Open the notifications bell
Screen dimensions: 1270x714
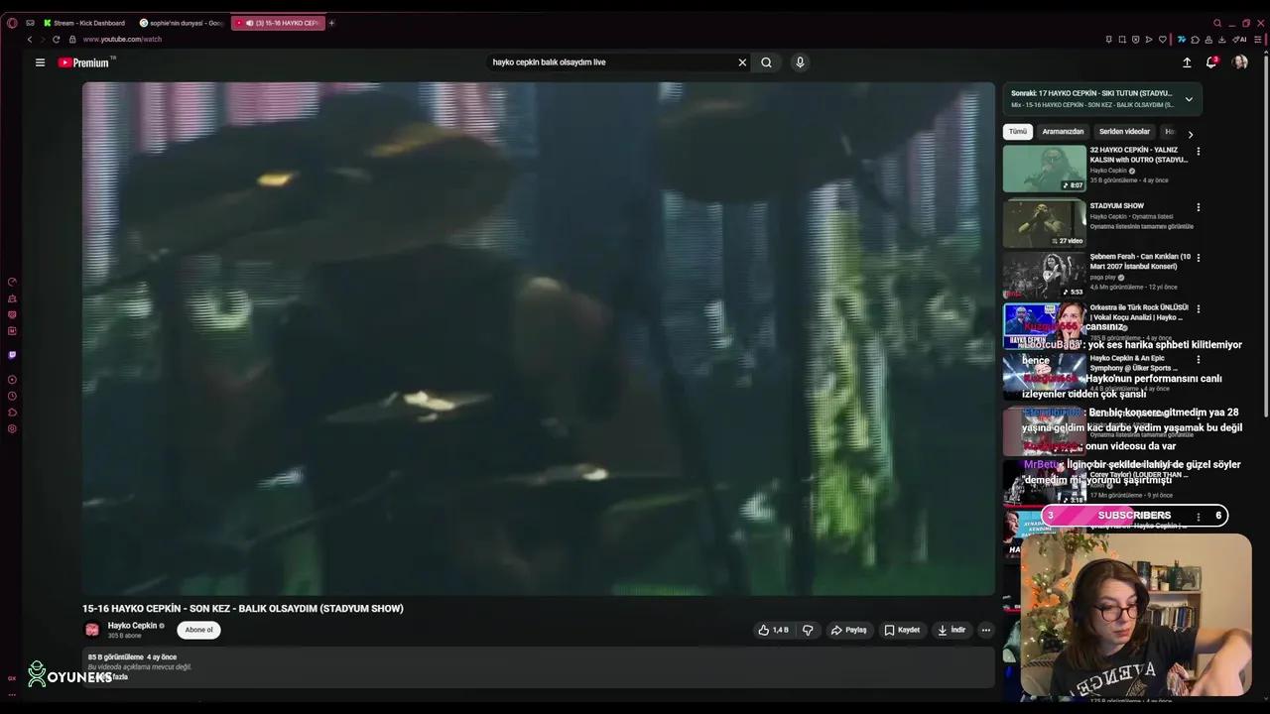(x=1211, y=62)
